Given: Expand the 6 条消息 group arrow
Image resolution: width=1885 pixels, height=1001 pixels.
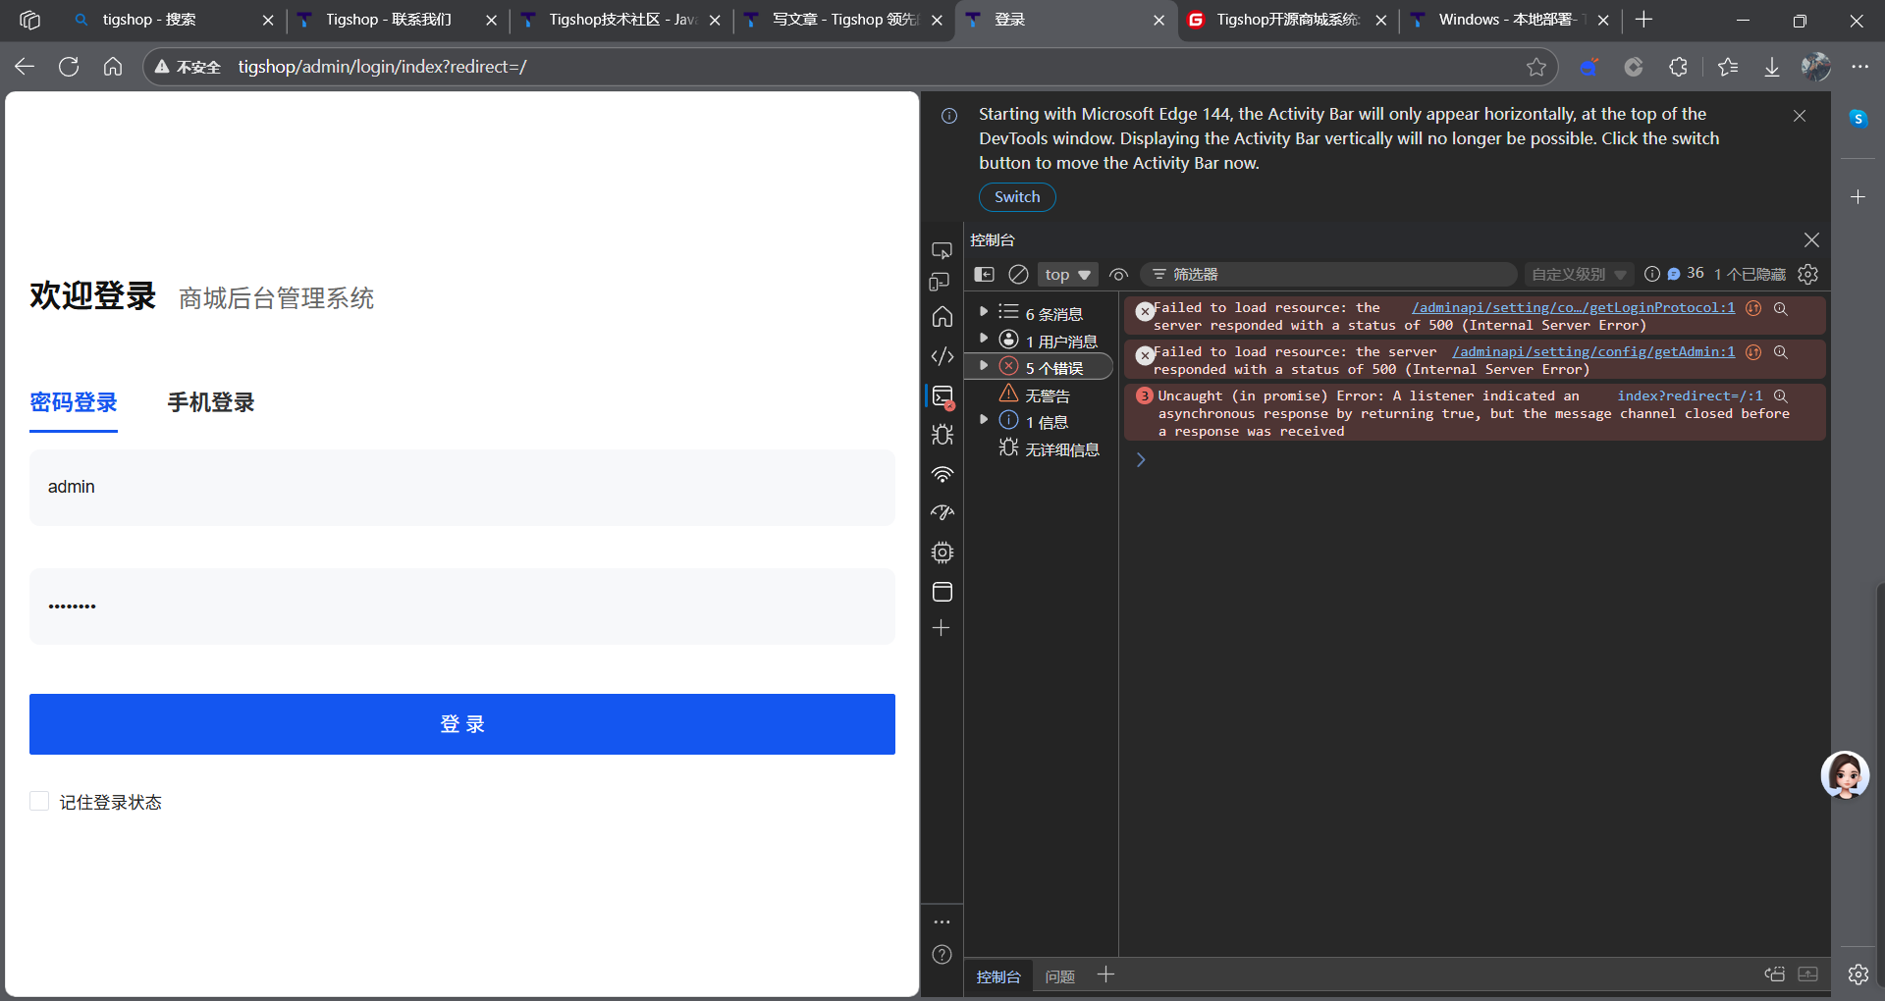Looking at the screenshot, I should 985,313.
